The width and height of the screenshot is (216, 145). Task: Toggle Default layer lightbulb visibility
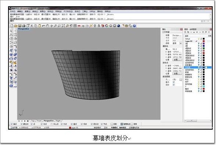tap(199, 39)
